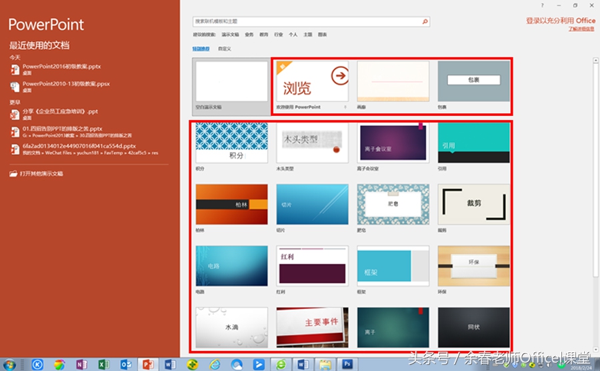
Task: Click the 图表 suggested search link
Action: [x=323, y=35]
